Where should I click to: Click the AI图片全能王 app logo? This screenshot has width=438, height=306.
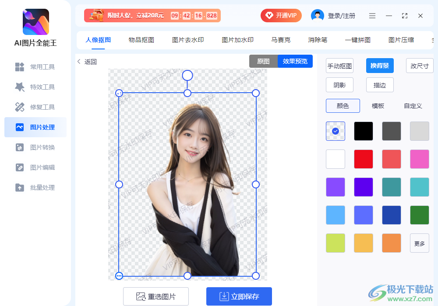pyautogui.click(x=35, y=21)
